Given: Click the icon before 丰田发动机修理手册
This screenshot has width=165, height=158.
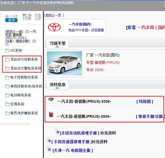Looking at the screenshot, I should (57, 132).
